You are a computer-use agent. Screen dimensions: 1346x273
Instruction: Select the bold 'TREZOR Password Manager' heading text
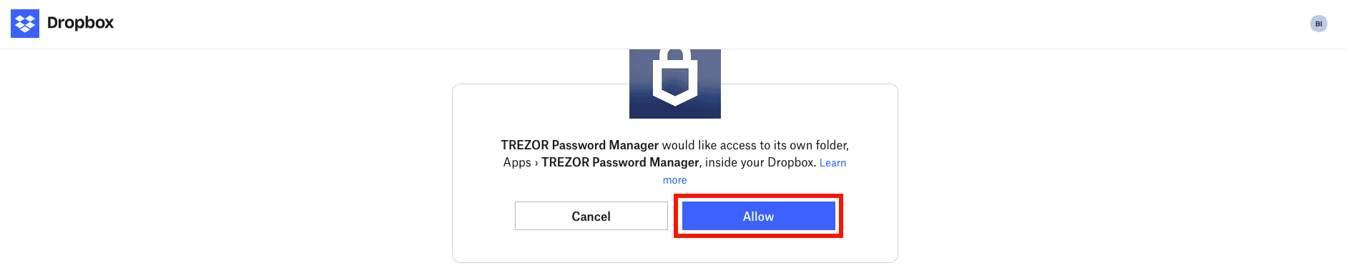579,145
